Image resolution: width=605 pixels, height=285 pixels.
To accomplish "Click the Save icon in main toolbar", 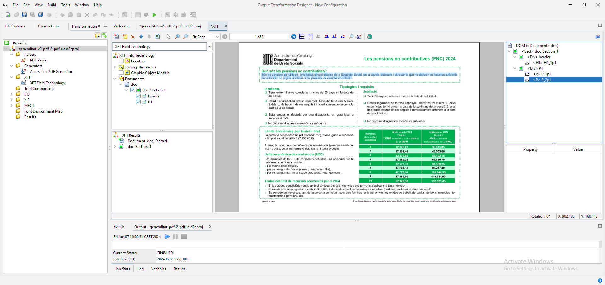I will click(x=24, y=15).
